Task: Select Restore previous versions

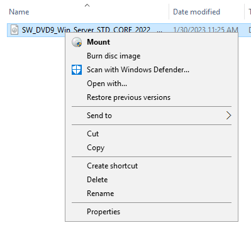Action: (152, 97)
